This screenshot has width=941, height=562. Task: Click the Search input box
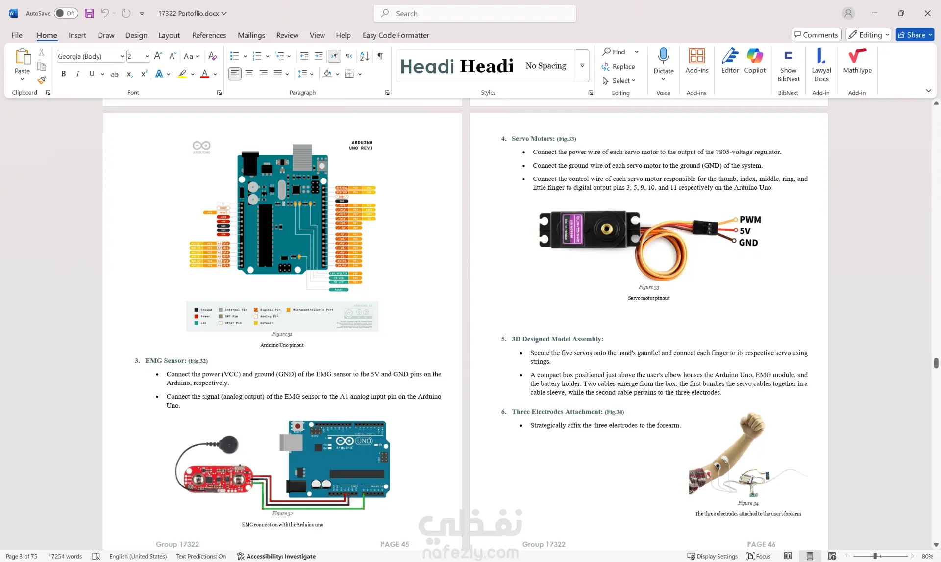point(474,14)
